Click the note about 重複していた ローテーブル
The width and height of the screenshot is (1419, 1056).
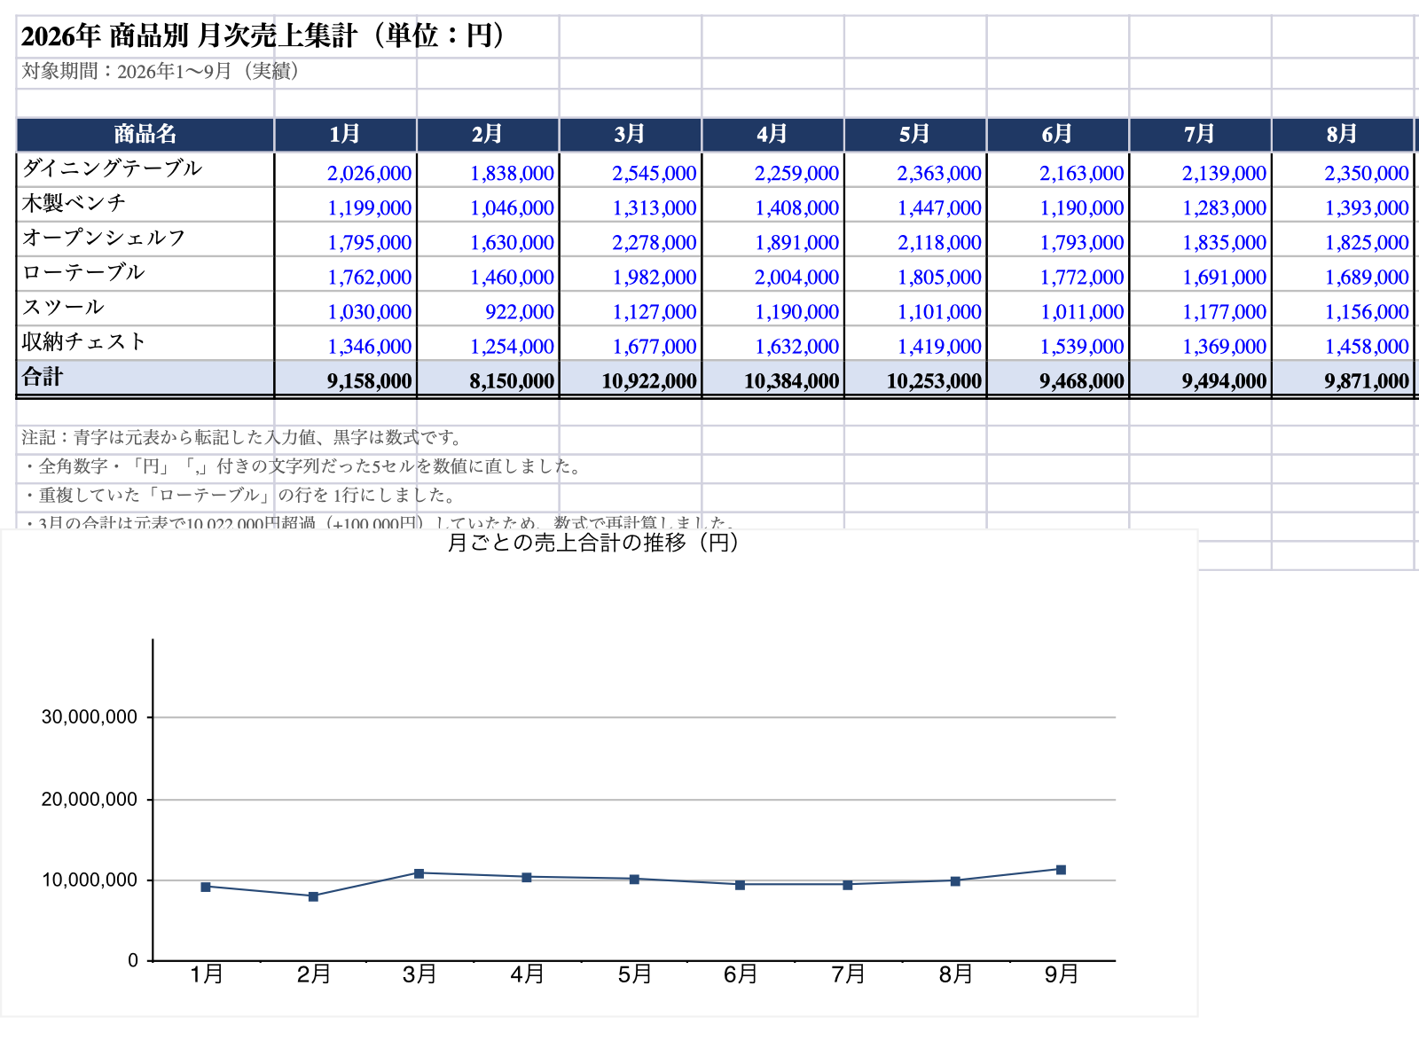point(239,495)
